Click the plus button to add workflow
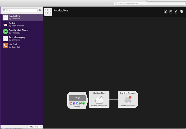186x129 pixels. tap(37, 127)
